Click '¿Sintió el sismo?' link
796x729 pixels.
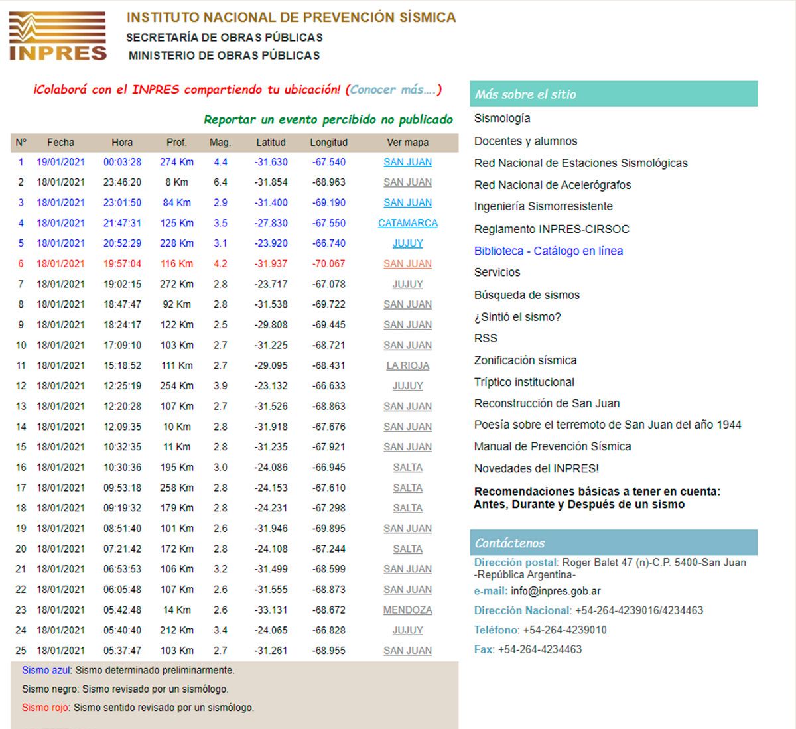pyautogui.click(x=517, y=317)
